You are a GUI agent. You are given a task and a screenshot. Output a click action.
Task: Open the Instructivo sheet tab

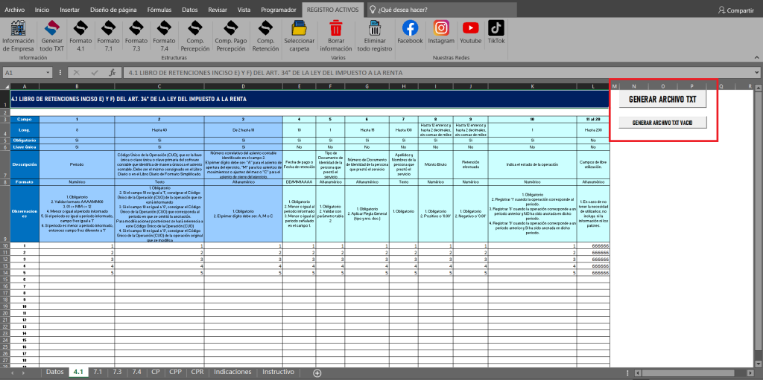click(x=279, y=372)
